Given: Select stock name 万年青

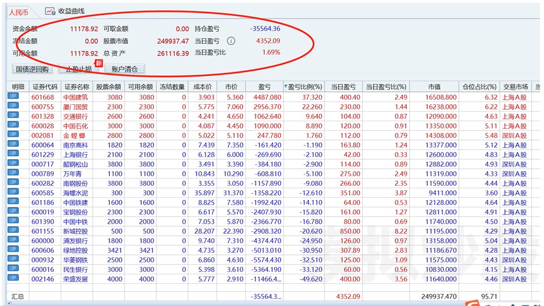Looking at the screenshot, I should click(x=72, y=174).
